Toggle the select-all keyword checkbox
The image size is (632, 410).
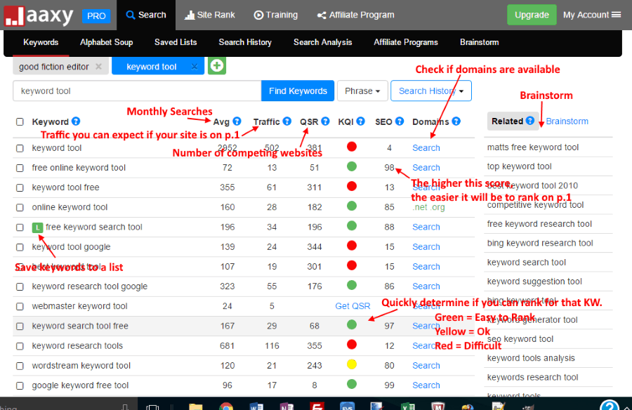click(x=20, y=121)
